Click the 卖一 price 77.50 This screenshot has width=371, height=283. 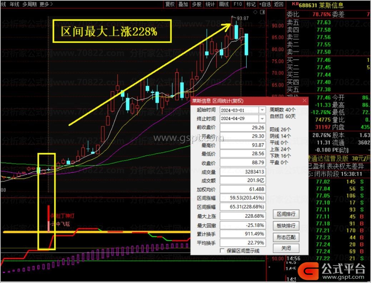323,52
